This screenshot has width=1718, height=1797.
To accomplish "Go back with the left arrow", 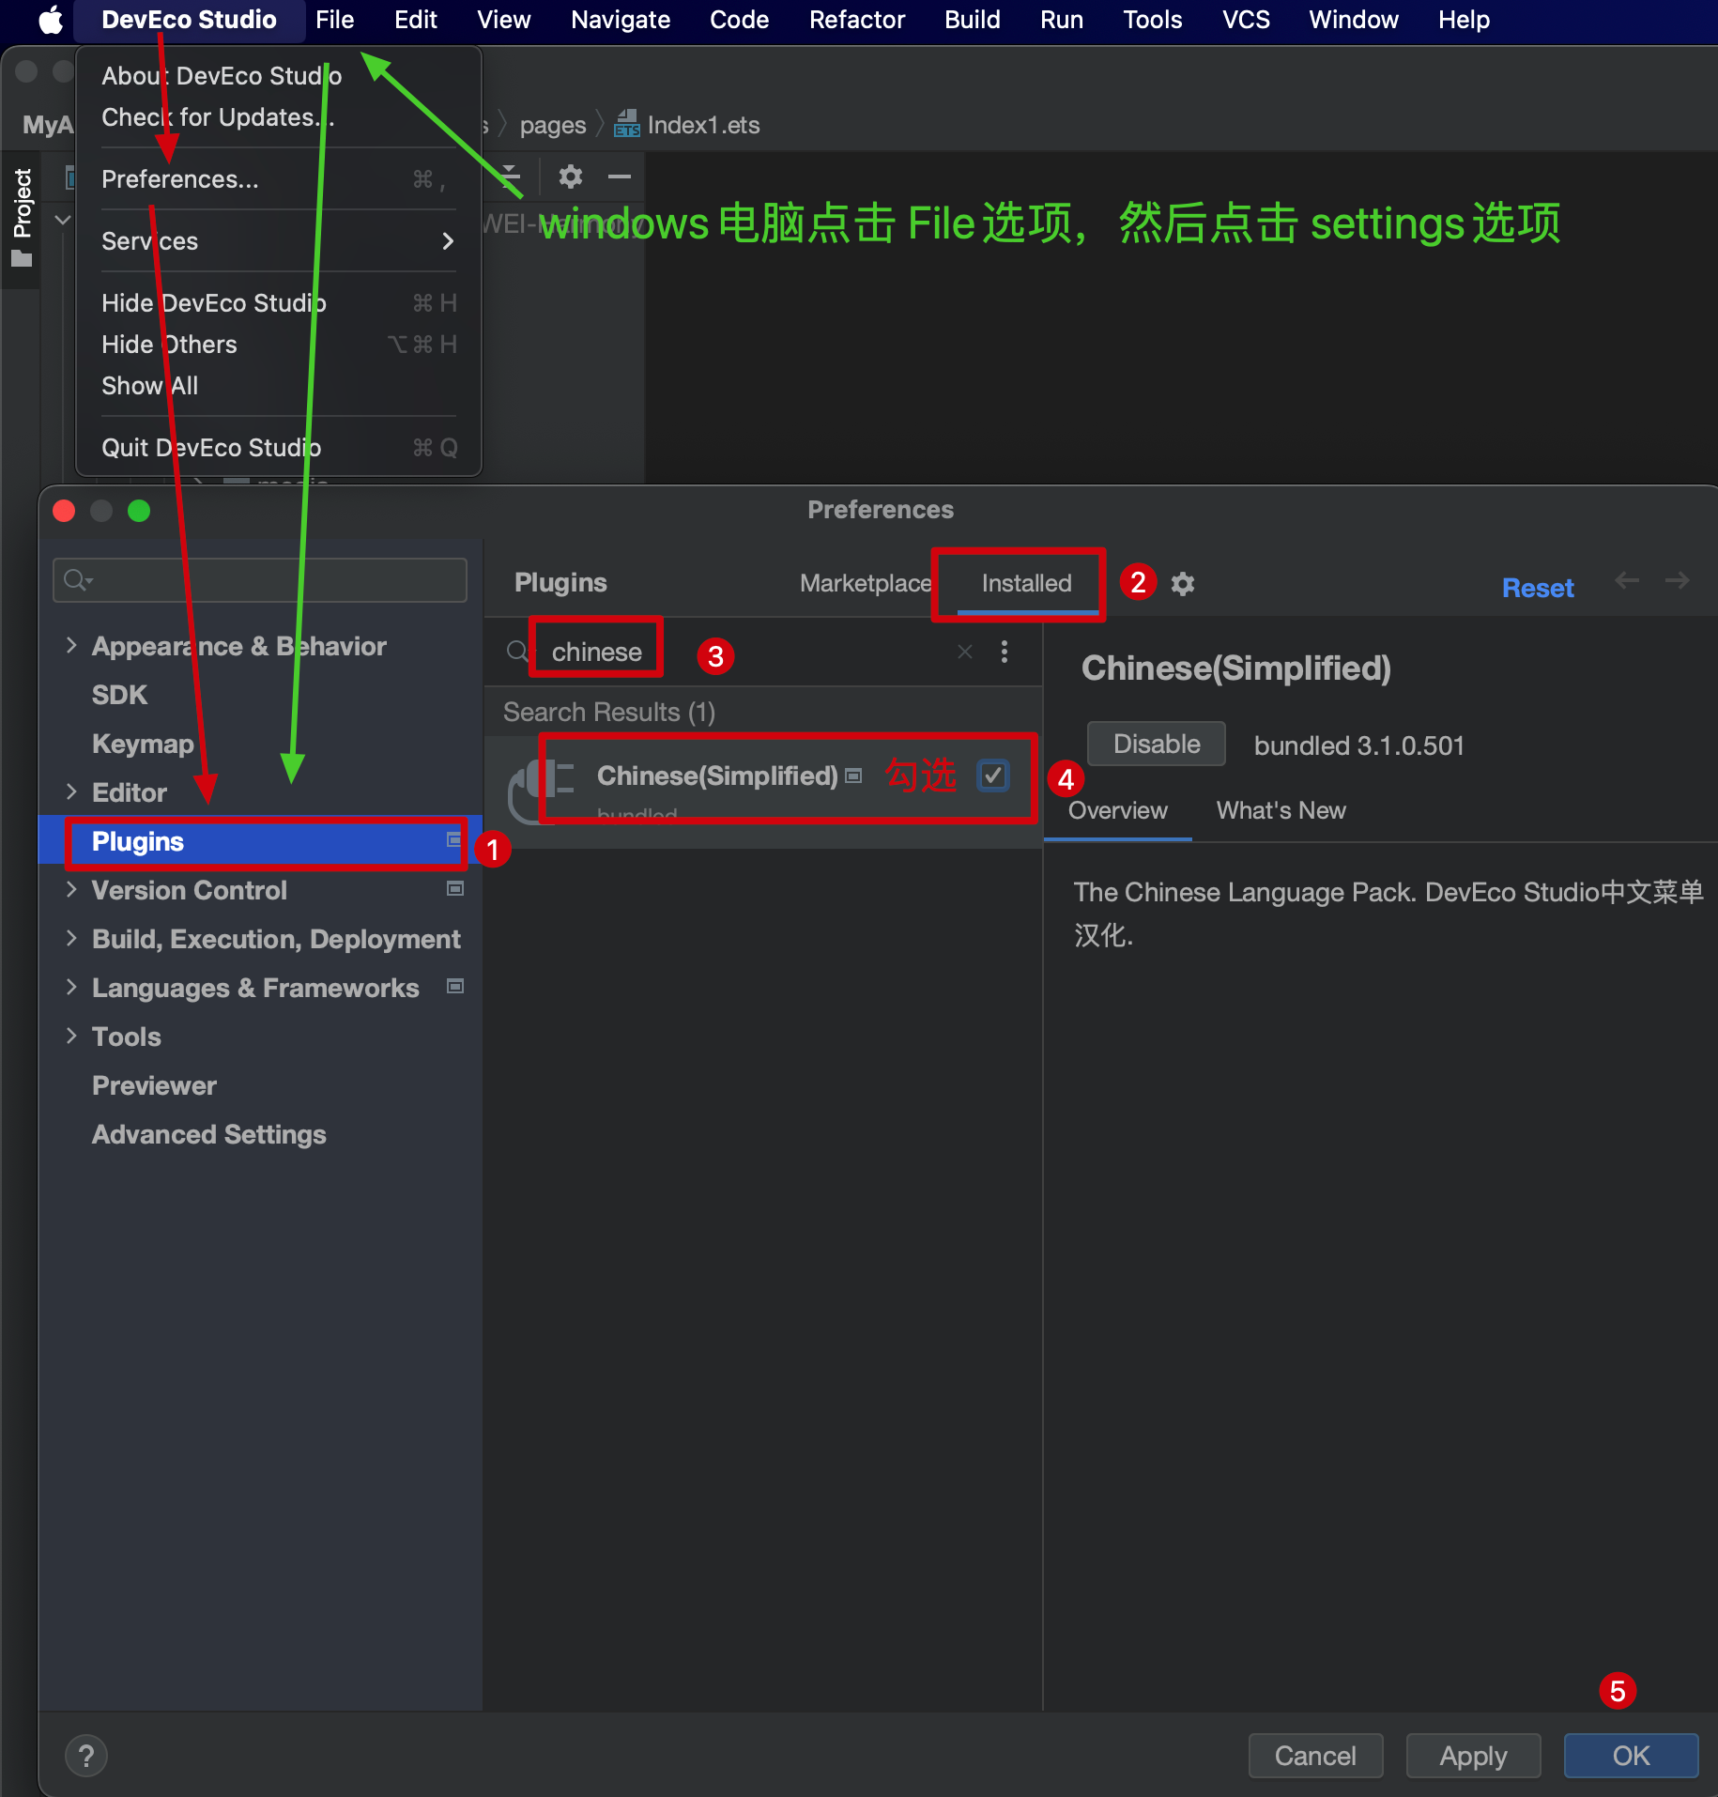I will coord(1627,580).
